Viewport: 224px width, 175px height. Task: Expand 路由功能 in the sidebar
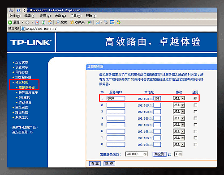[x=22, y=112]
